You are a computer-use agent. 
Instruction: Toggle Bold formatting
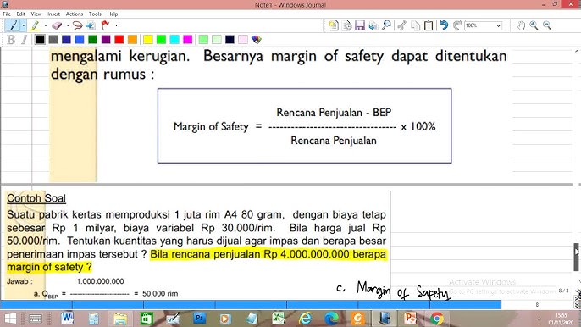tap(11, 39)
